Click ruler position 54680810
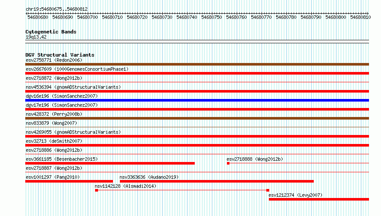The width and height of the screenshot is (381, 216). click(x=360, y=17)
